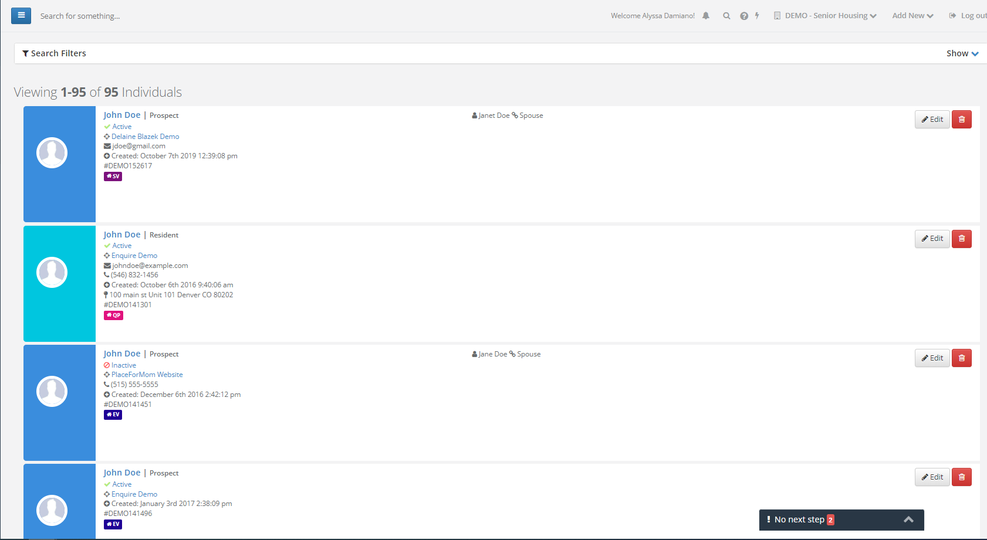987x540 pixels.
Task: Open John Doe prospect created October 2019
Action: pyautogui.click(x=122, y=115)
